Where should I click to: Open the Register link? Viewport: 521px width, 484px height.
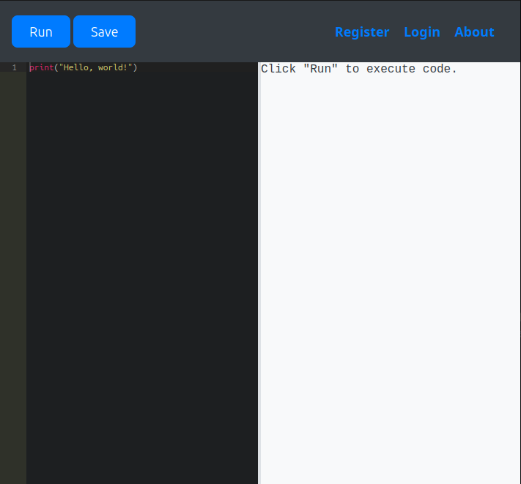[x=361, y=31]
